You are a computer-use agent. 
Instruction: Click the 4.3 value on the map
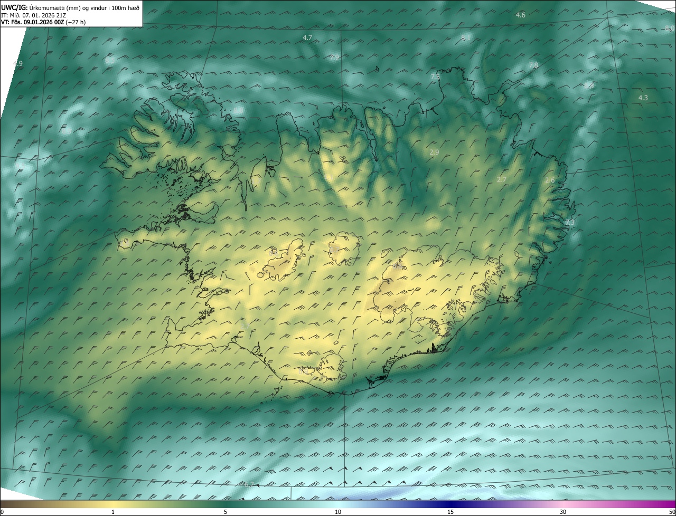[643, 98]
